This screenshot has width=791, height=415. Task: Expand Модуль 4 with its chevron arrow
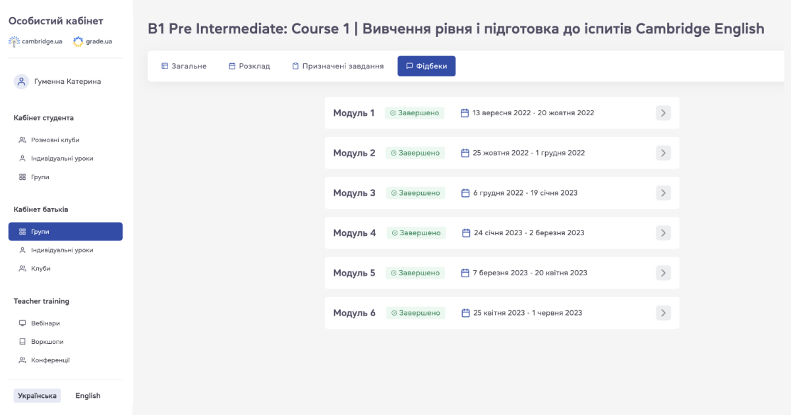click(x=663, y=233)
